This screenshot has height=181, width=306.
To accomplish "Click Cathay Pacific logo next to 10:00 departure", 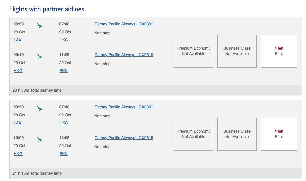I will [40, 139].
